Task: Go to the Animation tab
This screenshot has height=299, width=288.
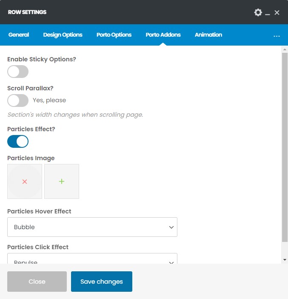Action: point(208,34)
